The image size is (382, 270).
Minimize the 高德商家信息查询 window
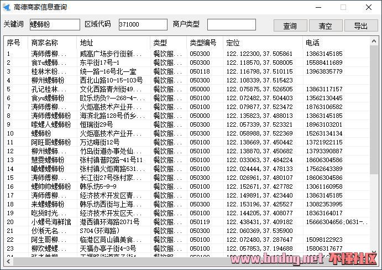(x=318, y=7)
